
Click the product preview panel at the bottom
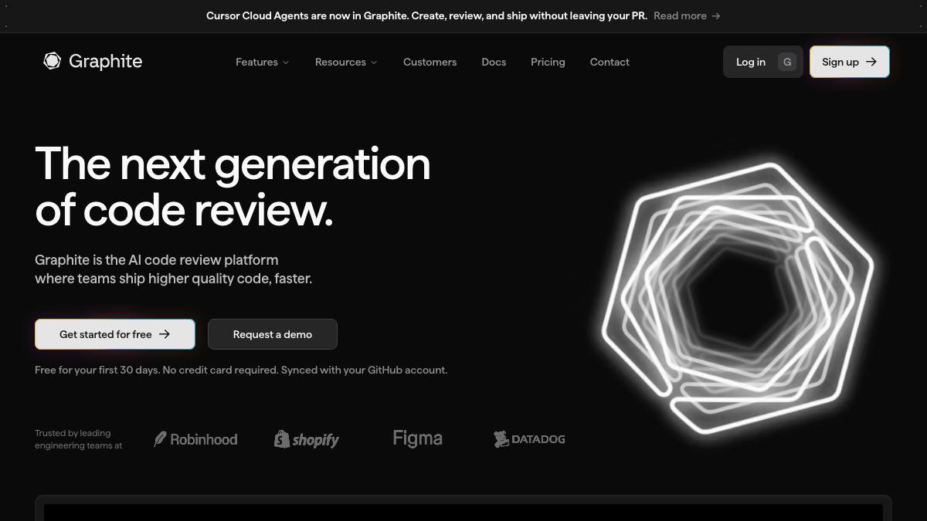(463, 509)
